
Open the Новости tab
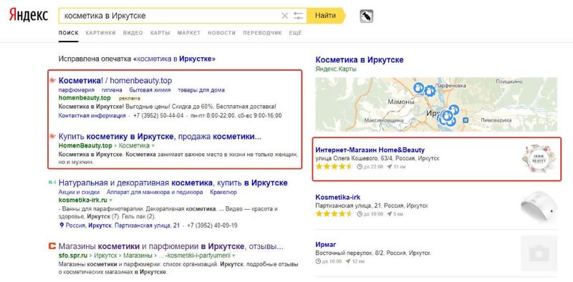[x=222, y=33]
